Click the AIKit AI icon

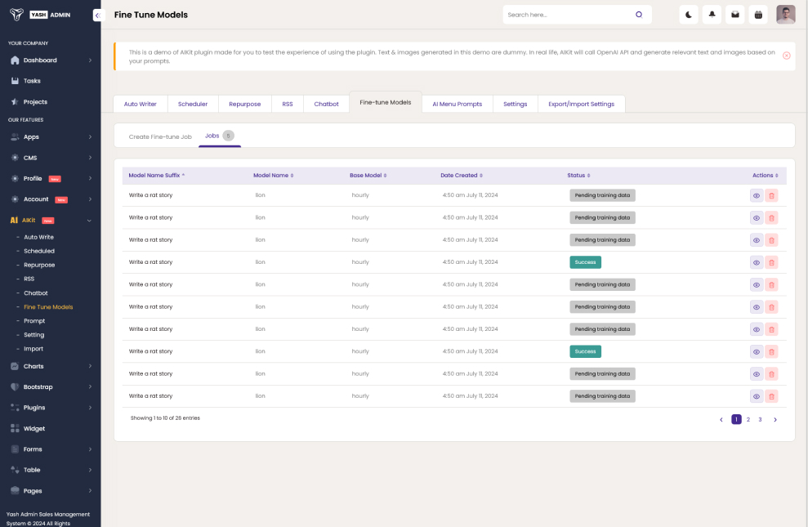[15, 220]
